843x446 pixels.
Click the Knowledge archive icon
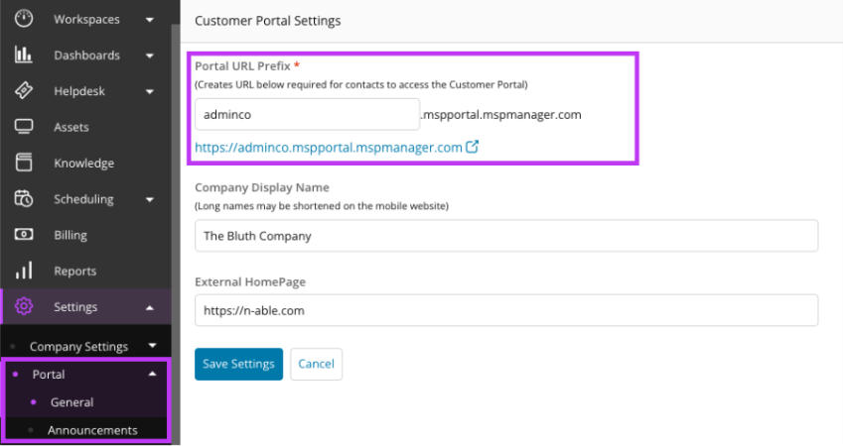pos(24,163)
